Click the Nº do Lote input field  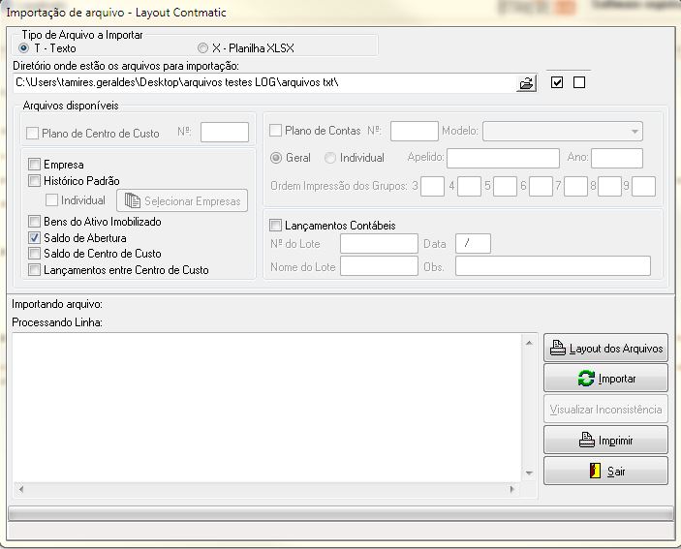(378, 243)
